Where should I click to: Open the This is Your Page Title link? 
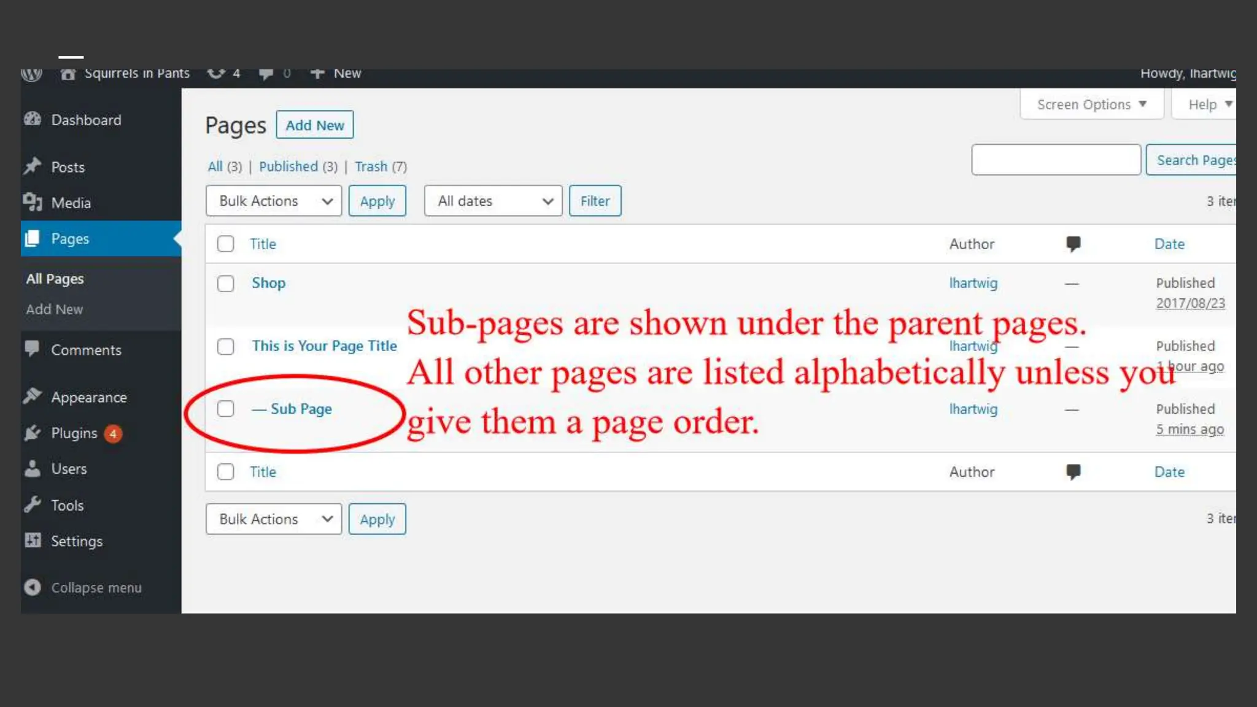(324, 346)
